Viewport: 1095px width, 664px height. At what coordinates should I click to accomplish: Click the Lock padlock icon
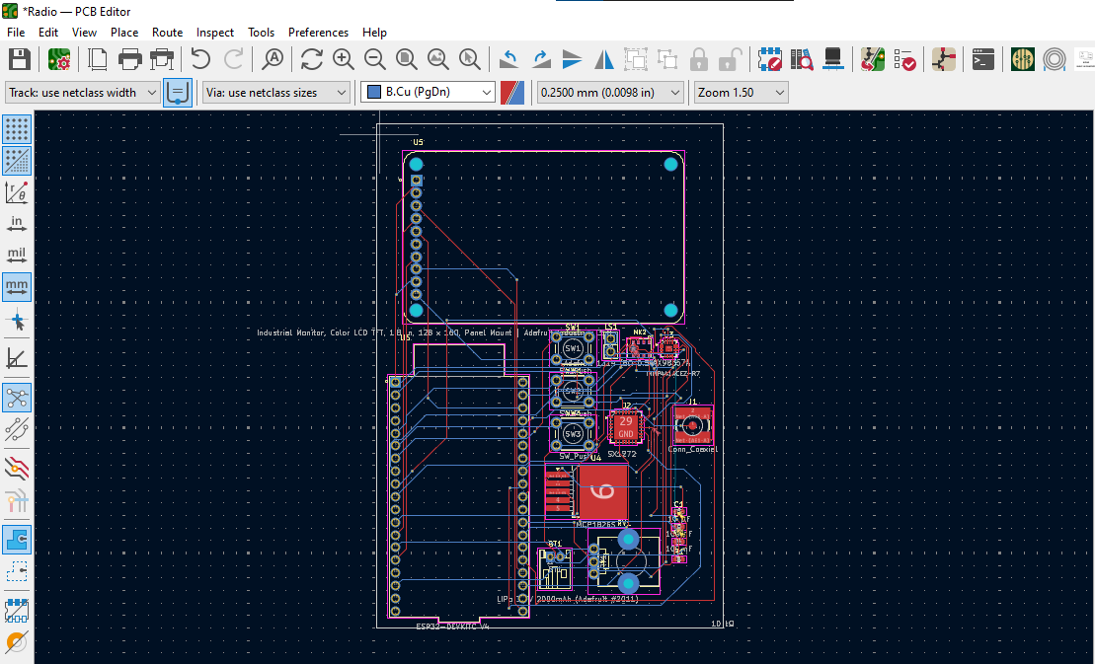pyautogui.click(x=699, y=59)
